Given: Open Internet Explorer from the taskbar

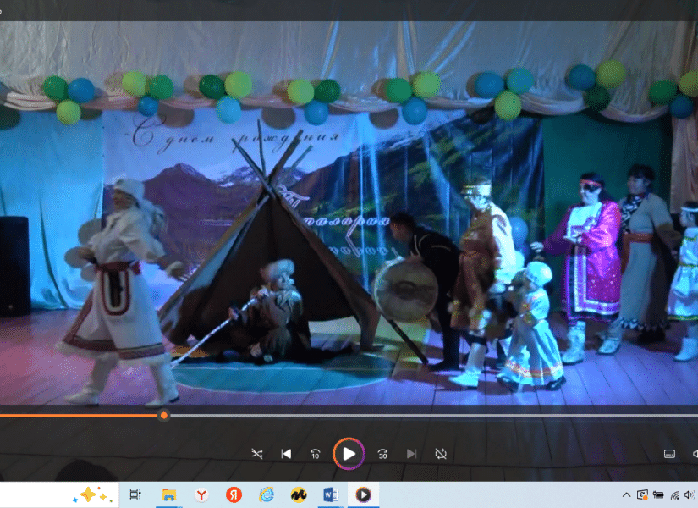Looking at the screenshot, I should click(267, 494).
